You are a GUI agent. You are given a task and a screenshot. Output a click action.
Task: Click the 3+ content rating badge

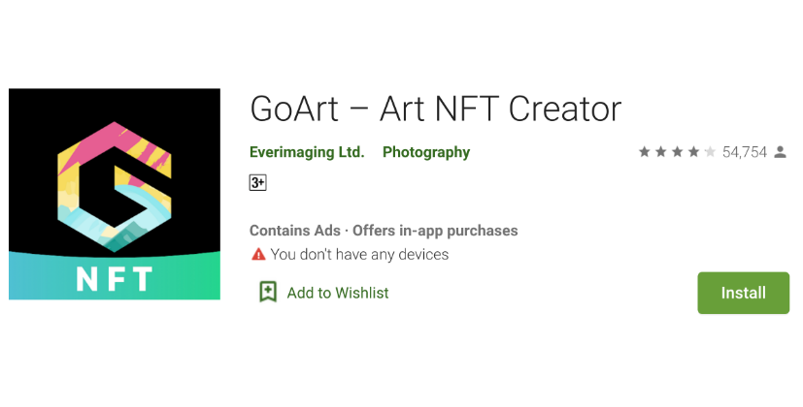pyautogui.click(x=257, y=182)
